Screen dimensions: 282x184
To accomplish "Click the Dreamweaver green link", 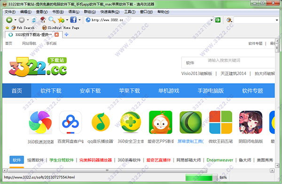I will click(220, 160).
